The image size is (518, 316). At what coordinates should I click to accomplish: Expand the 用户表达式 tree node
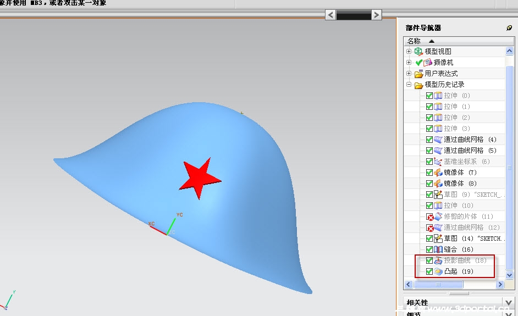(409, 73)
